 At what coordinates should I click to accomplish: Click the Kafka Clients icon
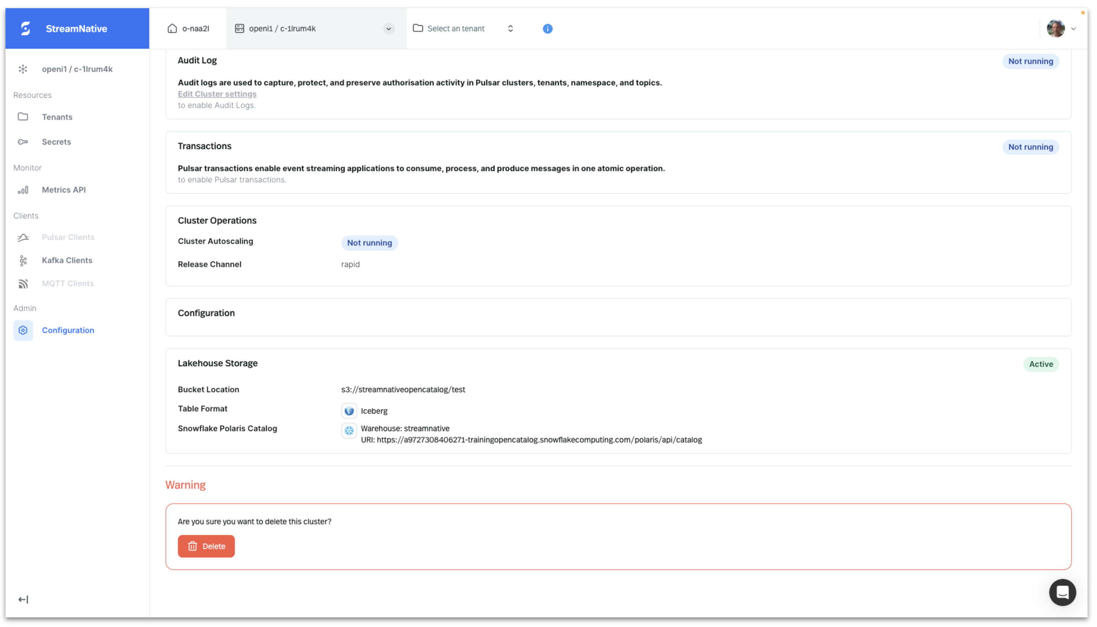click(23, 260)
